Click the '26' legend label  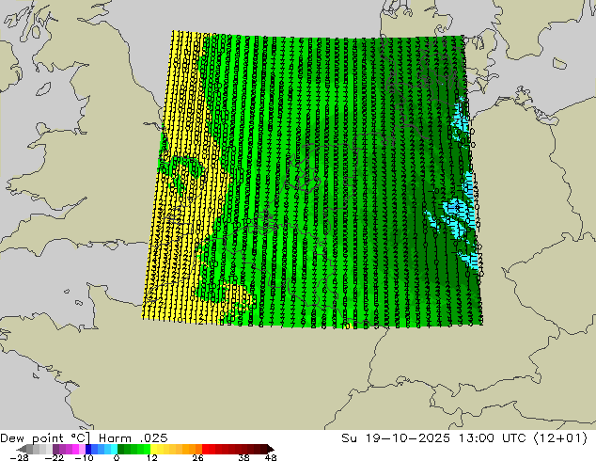point(197,457)
